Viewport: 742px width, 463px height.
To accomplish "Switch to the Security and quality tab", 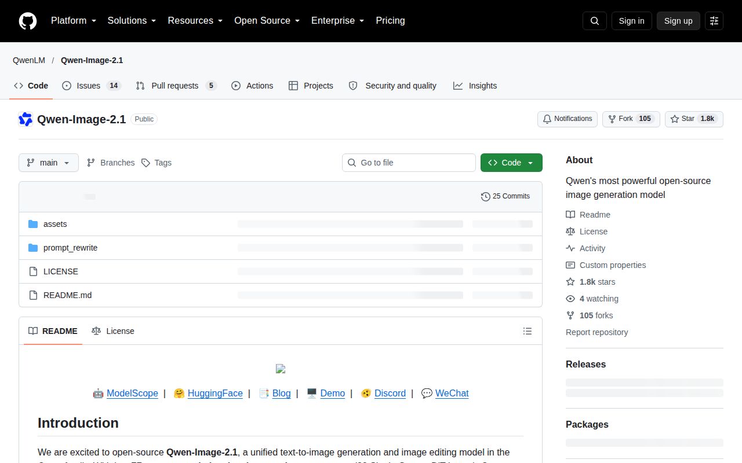I will (x=392, y=86).
